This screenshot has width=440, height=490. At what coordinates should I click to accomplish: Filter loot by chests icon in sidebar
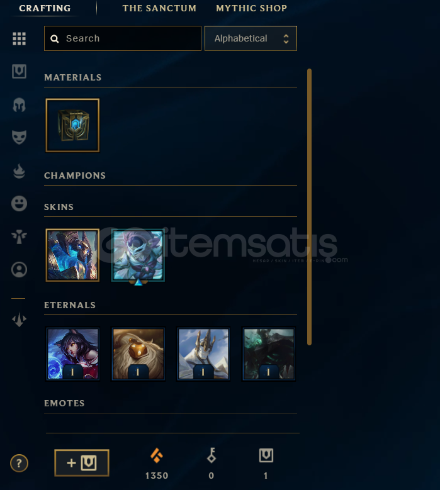[x=19, y=72]
